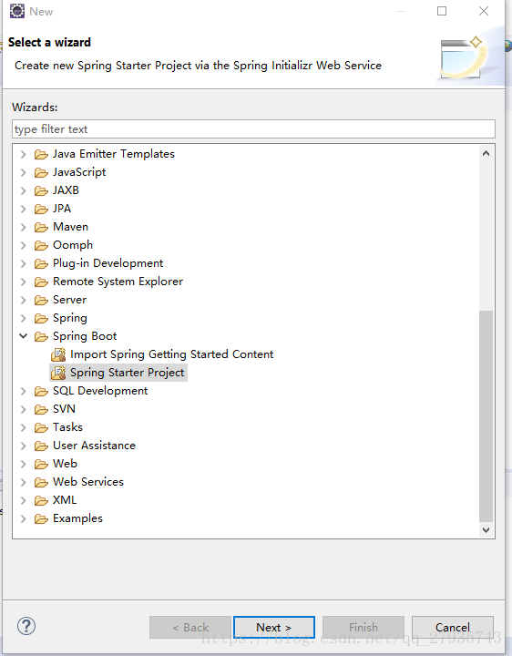Expand the XML tree node
This screenshot has height=656, width=512.
coord(24,501)
